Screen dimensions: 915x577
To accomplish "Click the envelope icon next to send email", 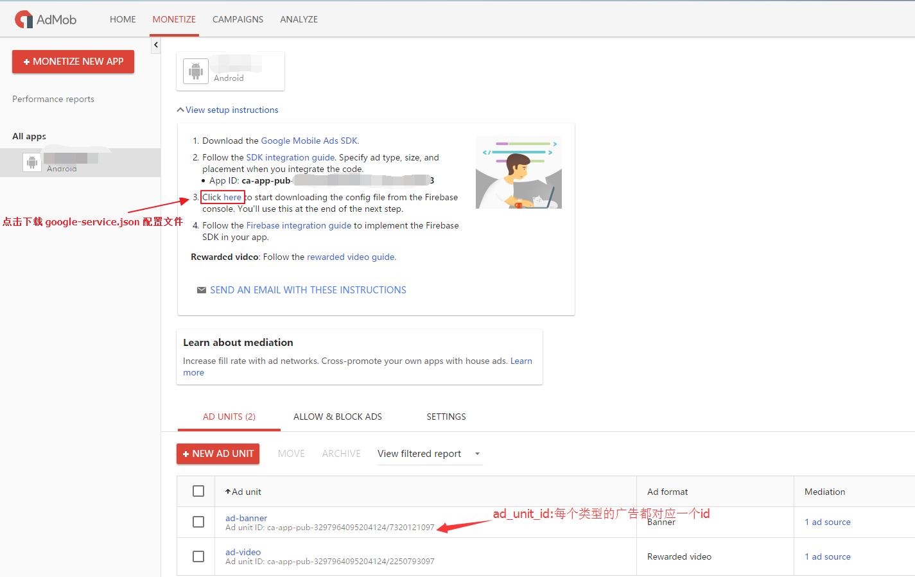I will (x=202, y=290).
